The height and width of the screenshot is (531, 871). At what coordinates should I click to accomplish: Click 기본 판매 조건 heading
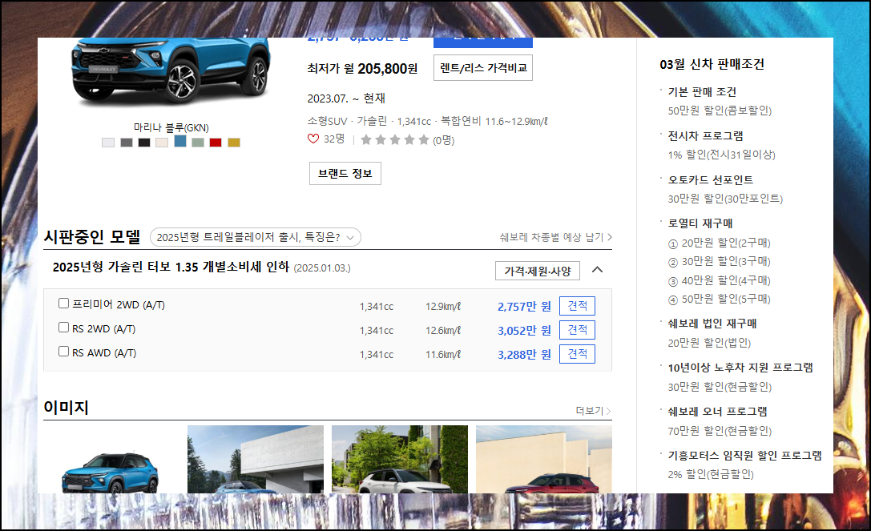click(702, 91)
